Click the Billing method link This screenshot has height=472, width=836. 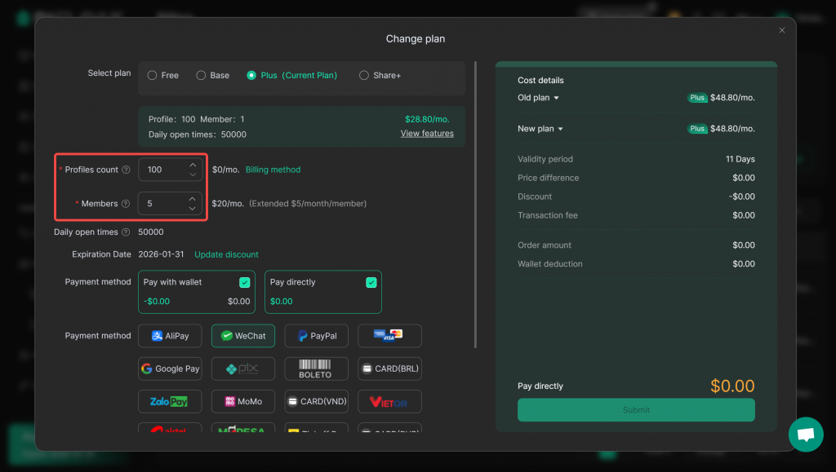[273, 170]
